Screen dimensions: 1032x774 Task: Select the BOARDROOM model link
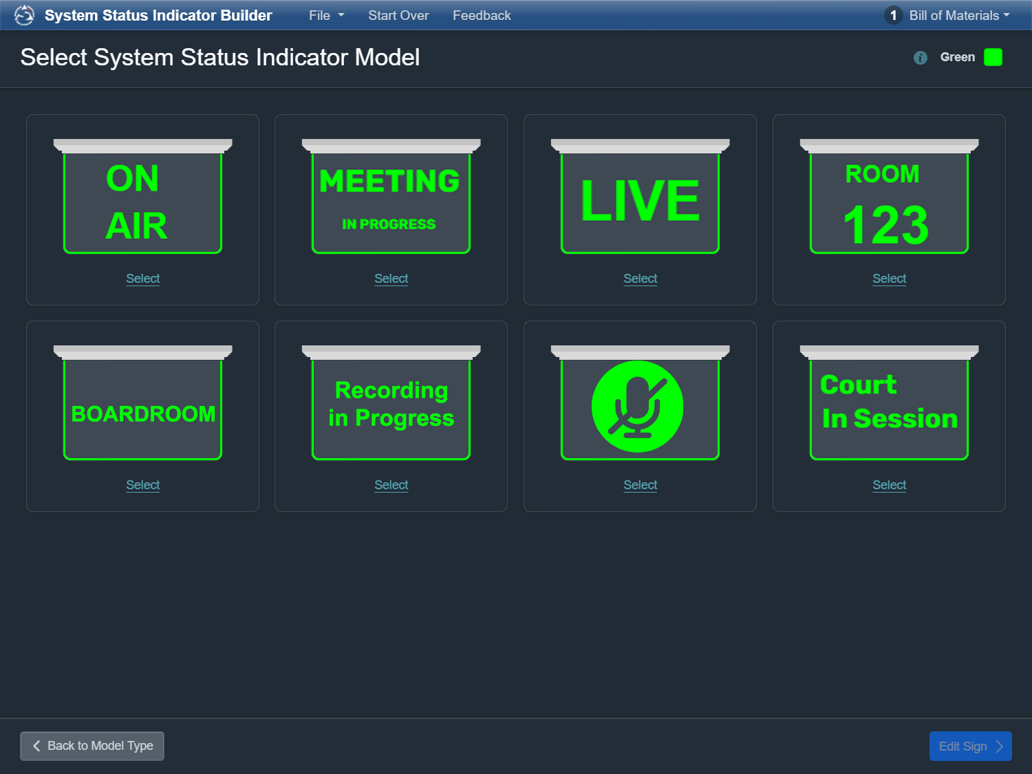[143, 485]
